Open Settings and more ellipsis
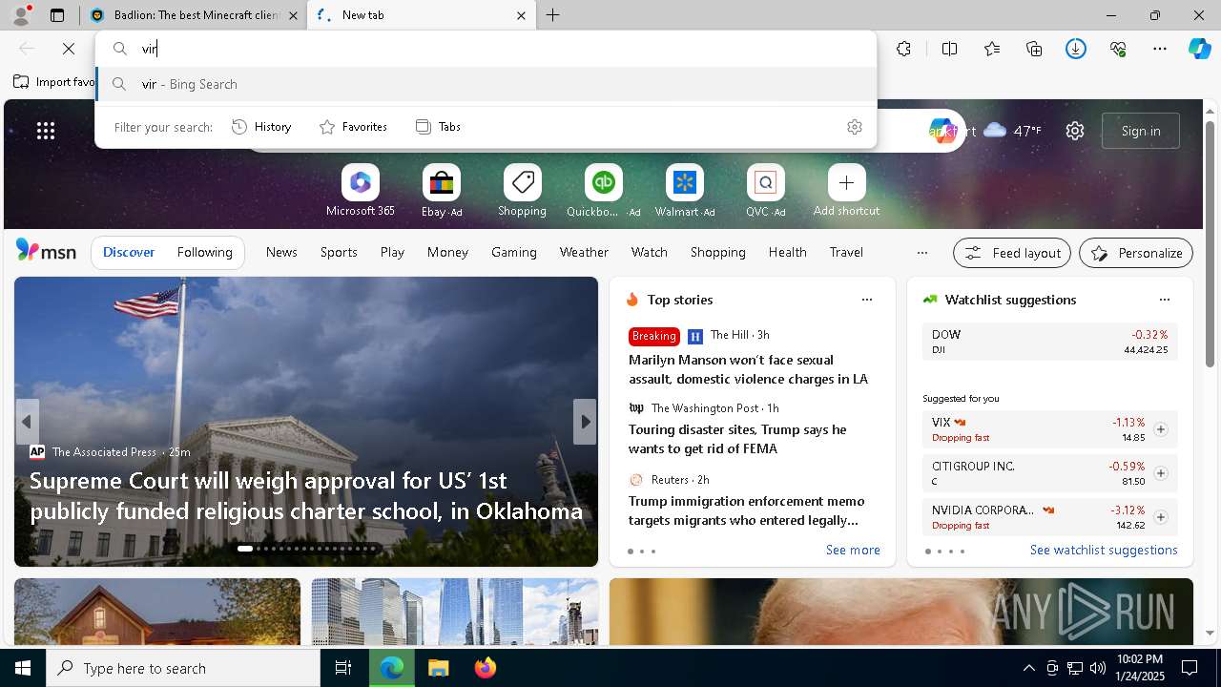 click(x=1160, y=49)
